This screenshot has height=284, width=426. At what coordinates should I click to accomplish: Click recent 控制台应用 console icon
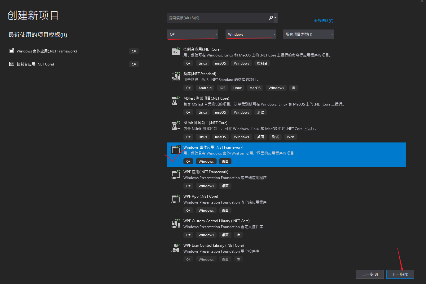[12, 64]
